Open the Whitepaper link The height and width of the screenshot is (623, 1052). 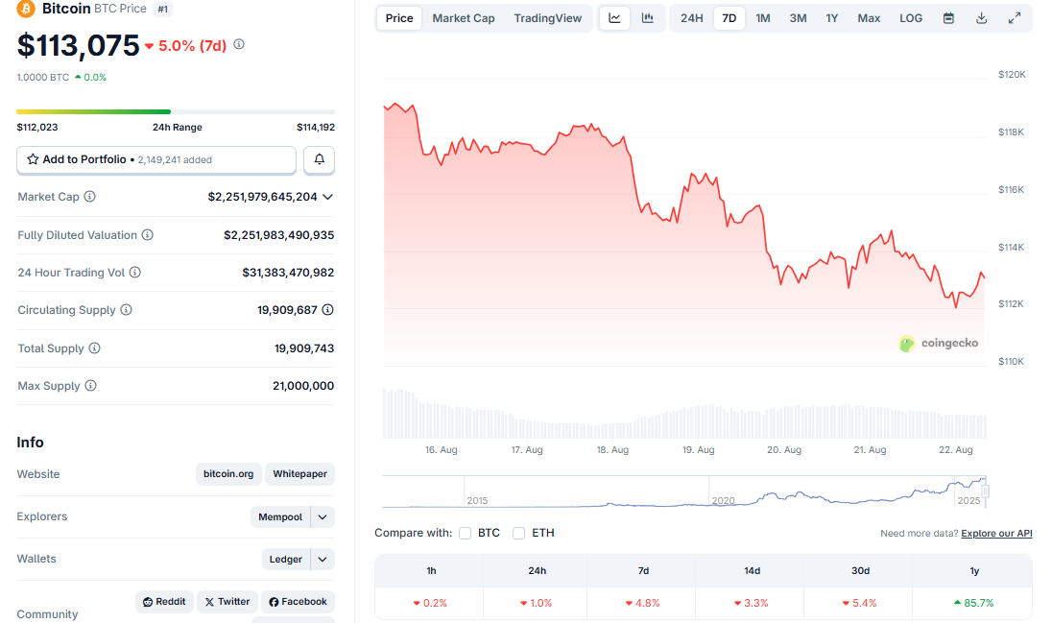[x=299, y=474]
